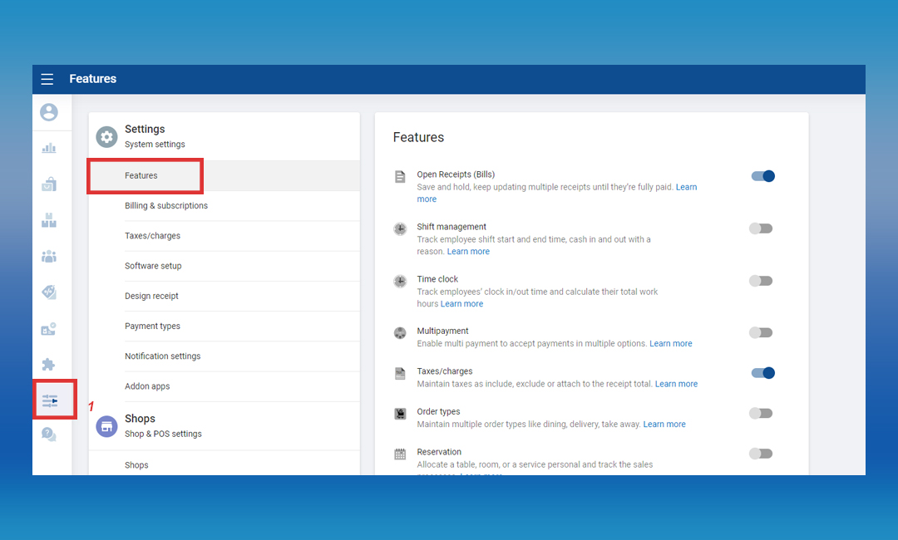This screenshot has height=540, width=898.
Task: Open the hamburger menu in the header
Action: [47, 79]
